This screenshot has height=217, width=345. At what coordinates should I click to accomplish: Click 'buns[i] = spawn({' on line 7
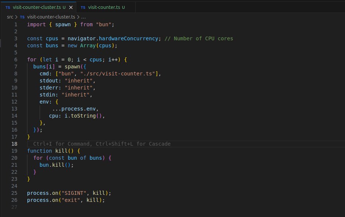tap(60, 67)
